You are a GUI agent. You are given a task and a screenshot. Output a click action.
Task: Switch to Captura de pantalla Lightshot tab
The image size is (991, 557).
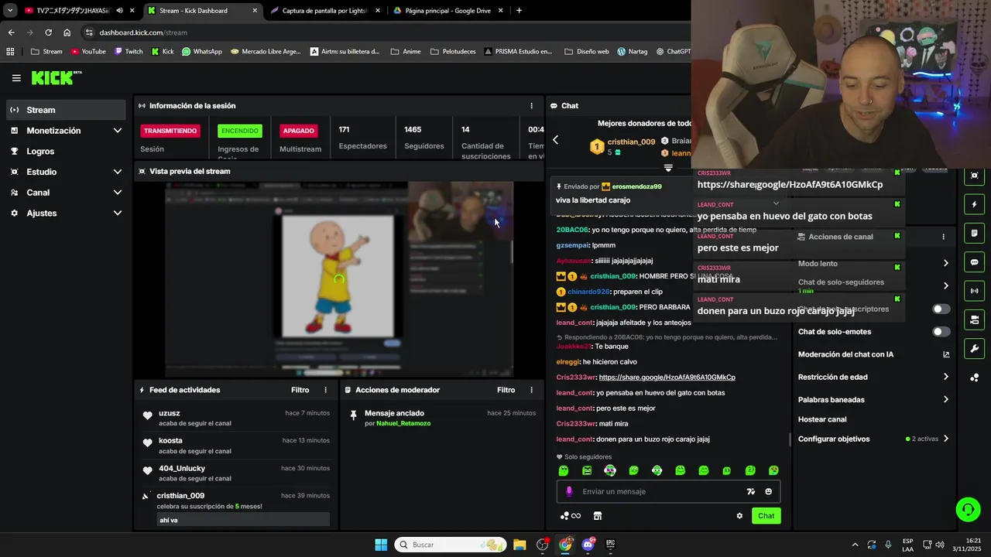(x=325, y=11)
